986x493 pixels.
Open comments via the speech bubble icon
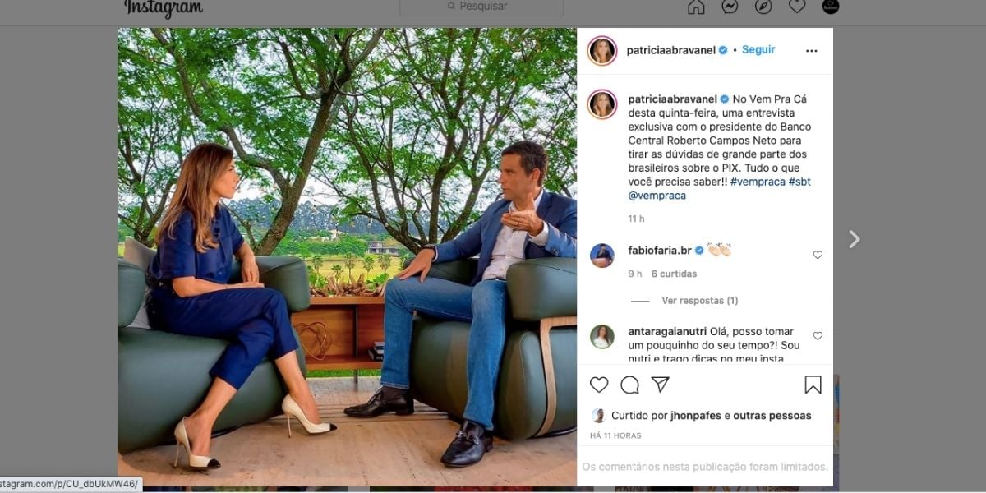[629, 384]
